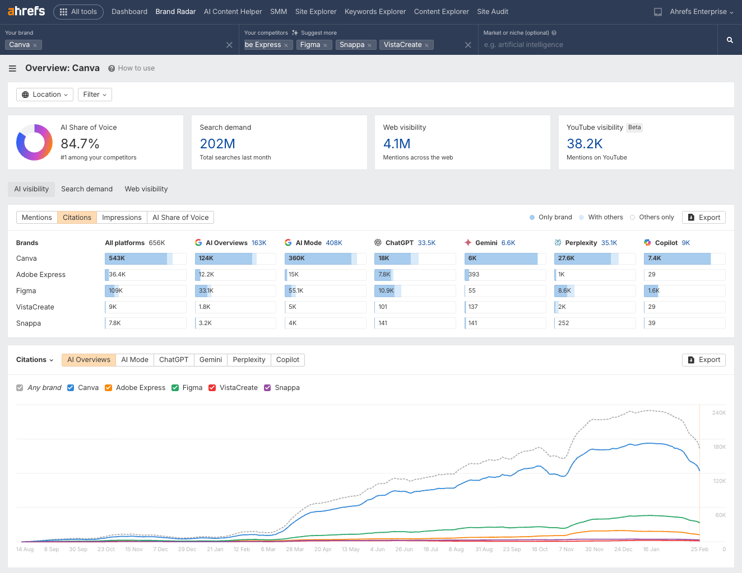Click the Google icon beside AI Overviews column

[198, 242]
